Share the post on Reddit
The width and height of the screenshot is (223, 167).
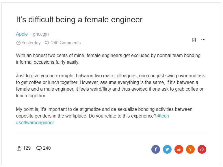pyautogui.click(x=179, y=149)
